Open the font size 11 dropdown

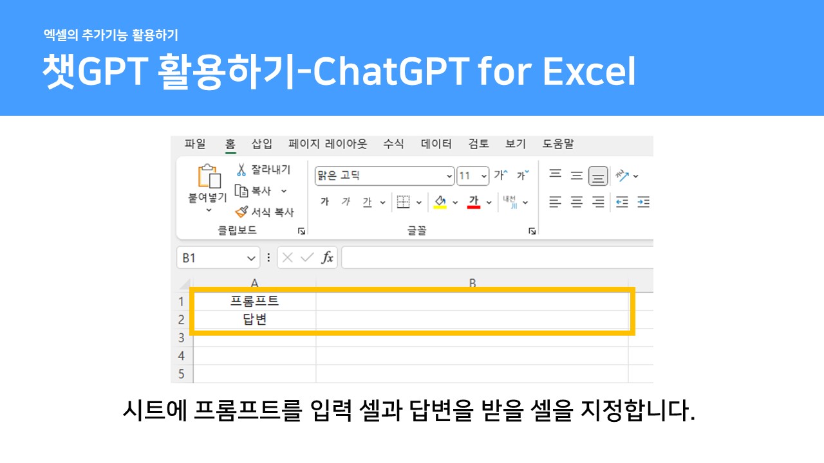[483, 176]
